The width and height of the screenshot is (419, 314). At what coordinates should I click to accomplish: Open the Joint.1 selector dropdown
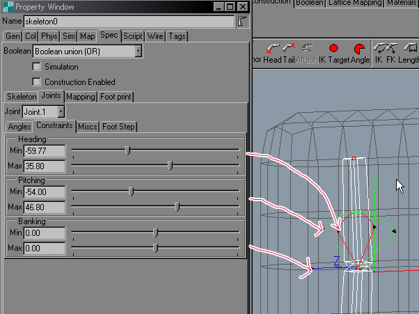tap(61, 111)
